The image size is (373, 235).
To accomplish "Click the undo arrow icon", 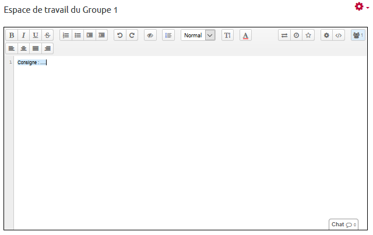I will click(120, 36).
